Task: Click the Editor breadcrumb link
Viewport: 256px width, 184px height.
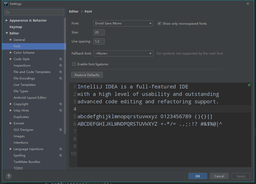Action: (x=74, y=11)
